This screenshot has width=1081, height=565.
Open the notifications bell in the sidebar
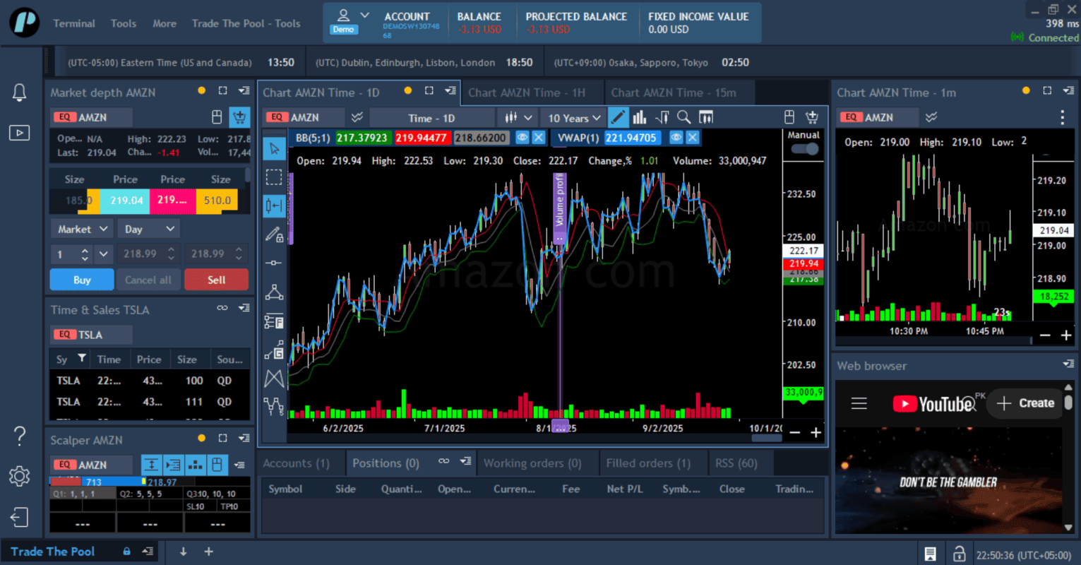pos(19,93)
